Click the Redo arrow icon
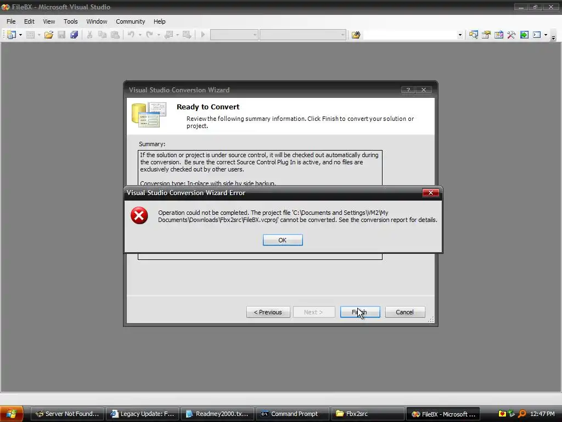This screenshot has height=422, width=562. [x=149, y=35]
